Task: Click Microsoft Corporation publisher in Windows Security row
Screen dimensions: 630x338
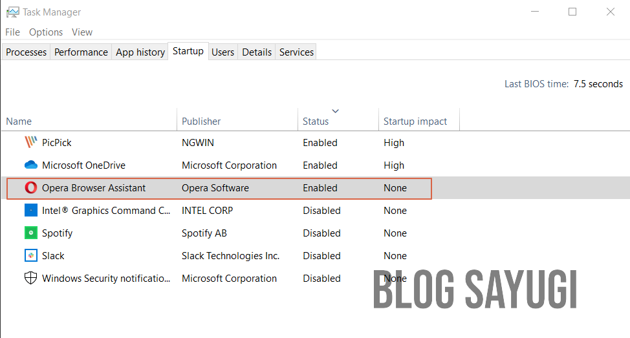Action: coord(229,278)
